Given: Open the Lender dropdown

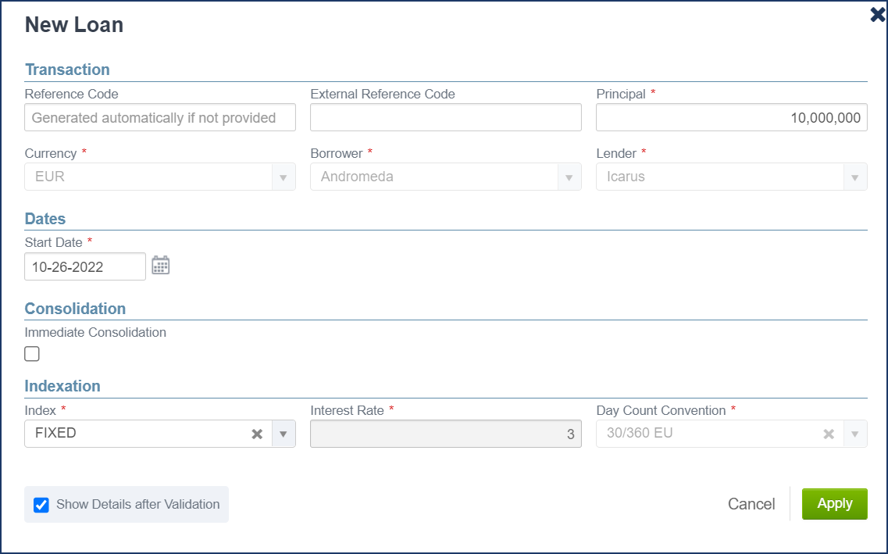Looking at the screenshot, I should [x=731, y=177].
